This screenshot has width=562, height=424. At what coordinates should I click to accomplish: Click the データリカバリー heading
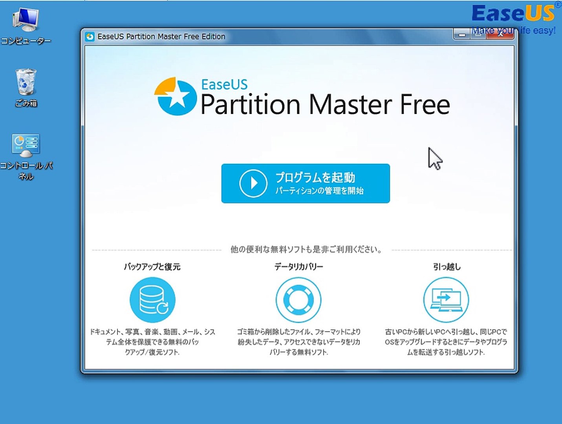click(x=298, y=267)
